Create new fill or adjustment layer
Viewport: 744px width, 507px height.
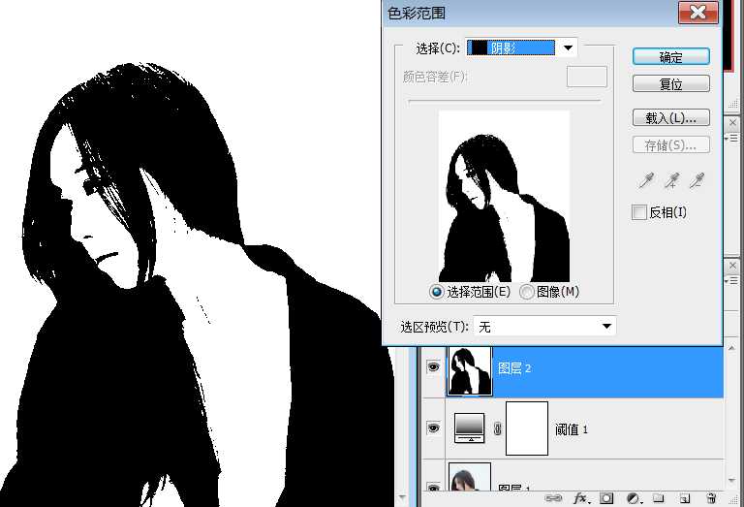point(633,498)
